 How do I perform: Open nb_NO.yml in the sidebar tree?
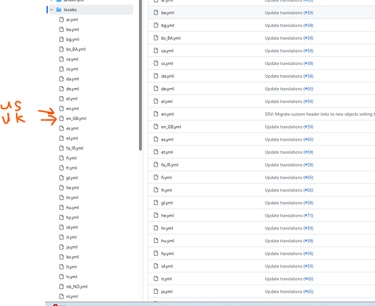click(77, 286)
